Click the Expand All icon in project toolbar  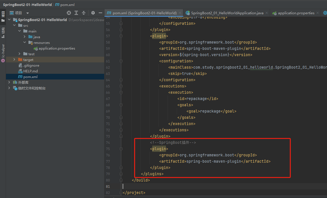pyautogui.click(x=76, y=13)
